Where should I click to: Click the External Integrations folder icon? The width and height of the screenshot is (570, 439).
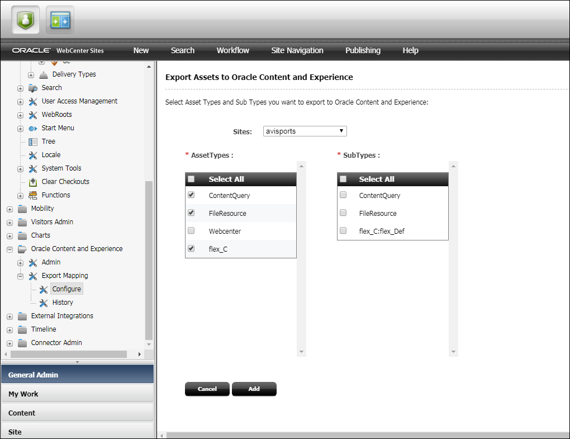click(22, 316)
